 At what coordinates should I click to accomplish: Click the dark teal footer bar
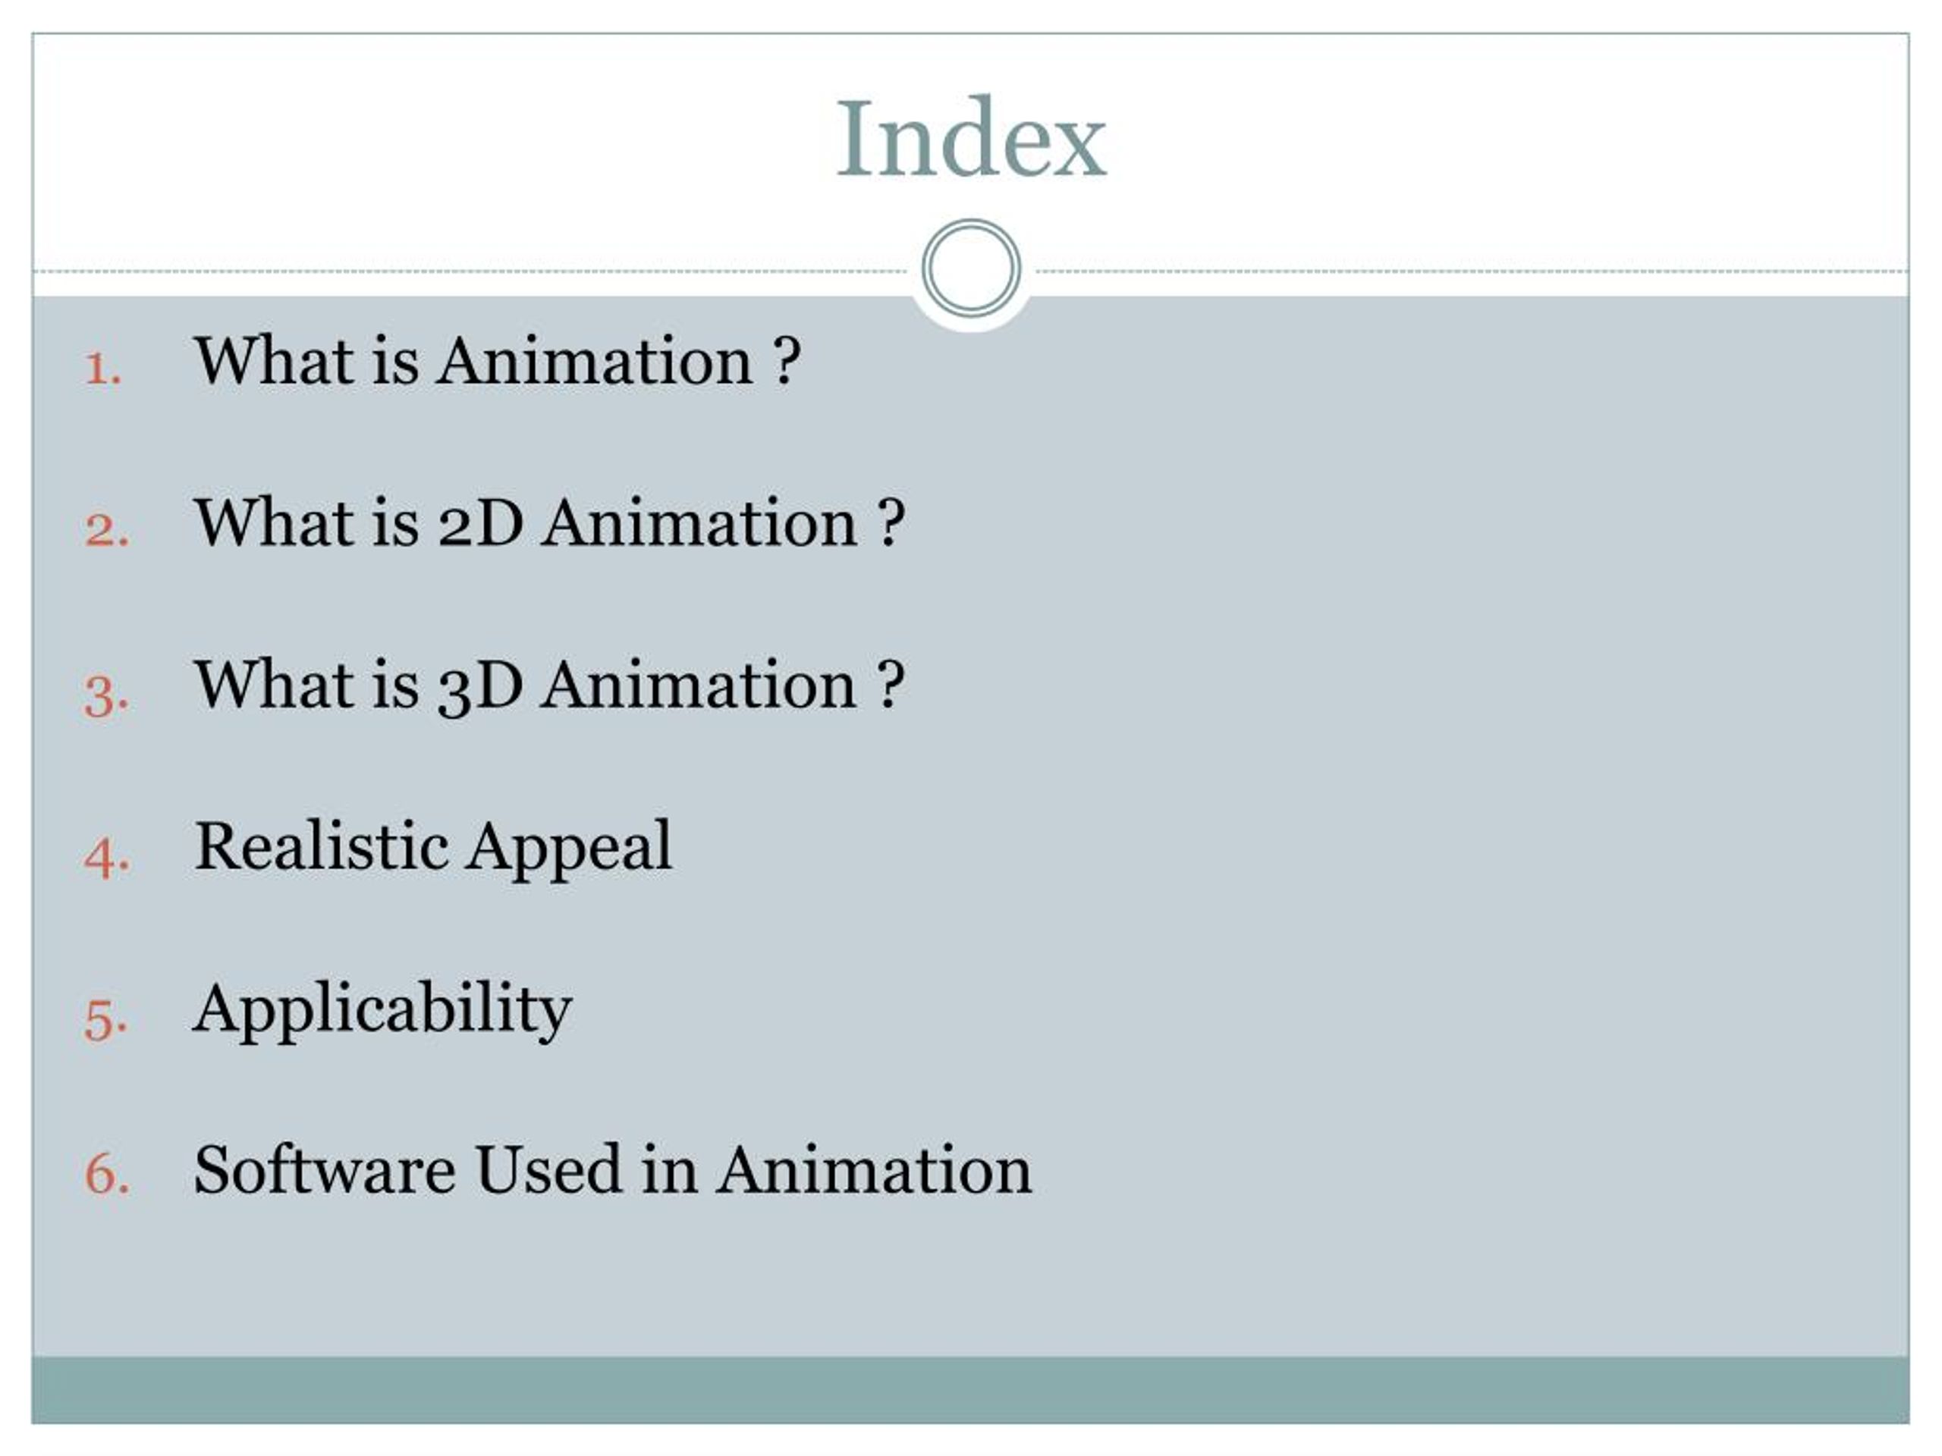click(970, 1390)
